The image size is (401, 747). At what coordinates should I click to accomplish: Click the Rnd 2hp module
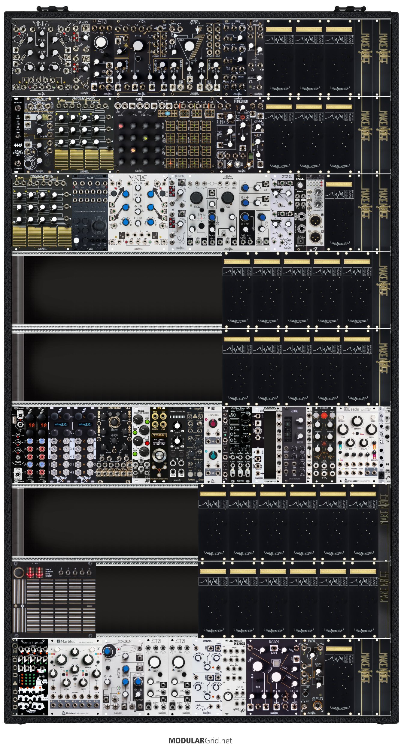[225, 445]
